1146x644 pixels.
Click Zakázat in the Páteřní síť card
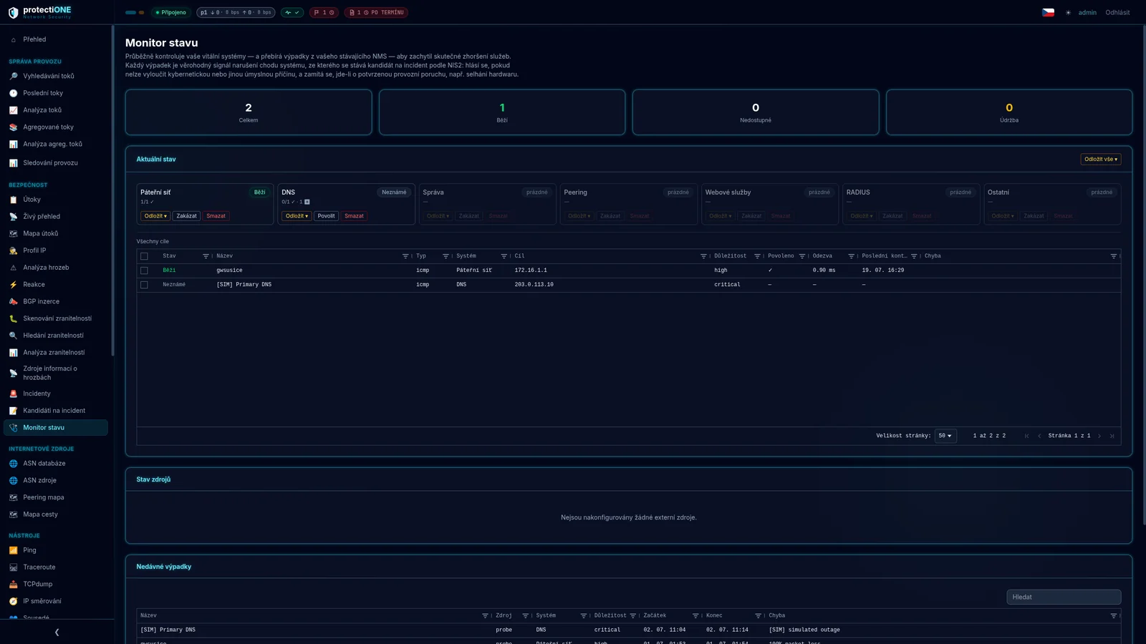[187, 216]
